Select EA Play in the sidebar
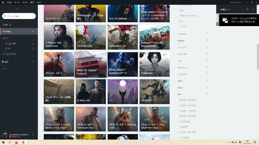 coord(19,31)
